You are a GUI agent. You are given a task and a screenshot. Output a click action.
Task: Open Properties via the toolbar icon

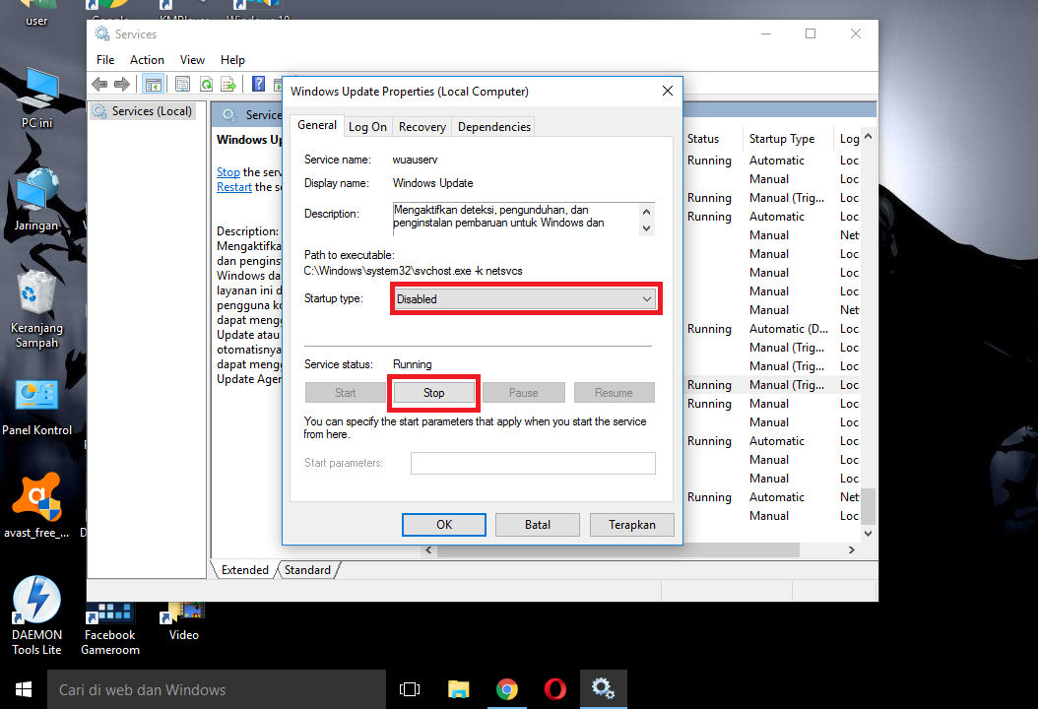pyautogui.click(x=183, y=84)
